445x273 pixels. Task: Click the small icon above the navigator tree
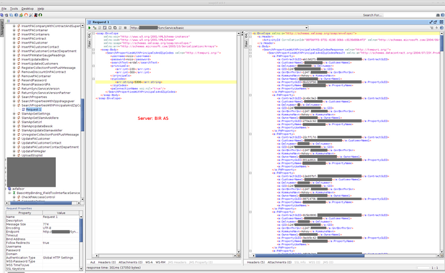[x=8, y=21]
